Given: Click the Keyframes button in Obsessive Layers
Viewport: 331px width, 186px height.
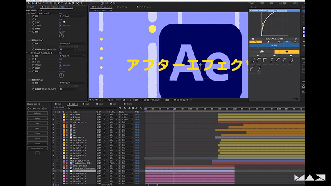Looking at the screenshot, I should coord(37,113).
